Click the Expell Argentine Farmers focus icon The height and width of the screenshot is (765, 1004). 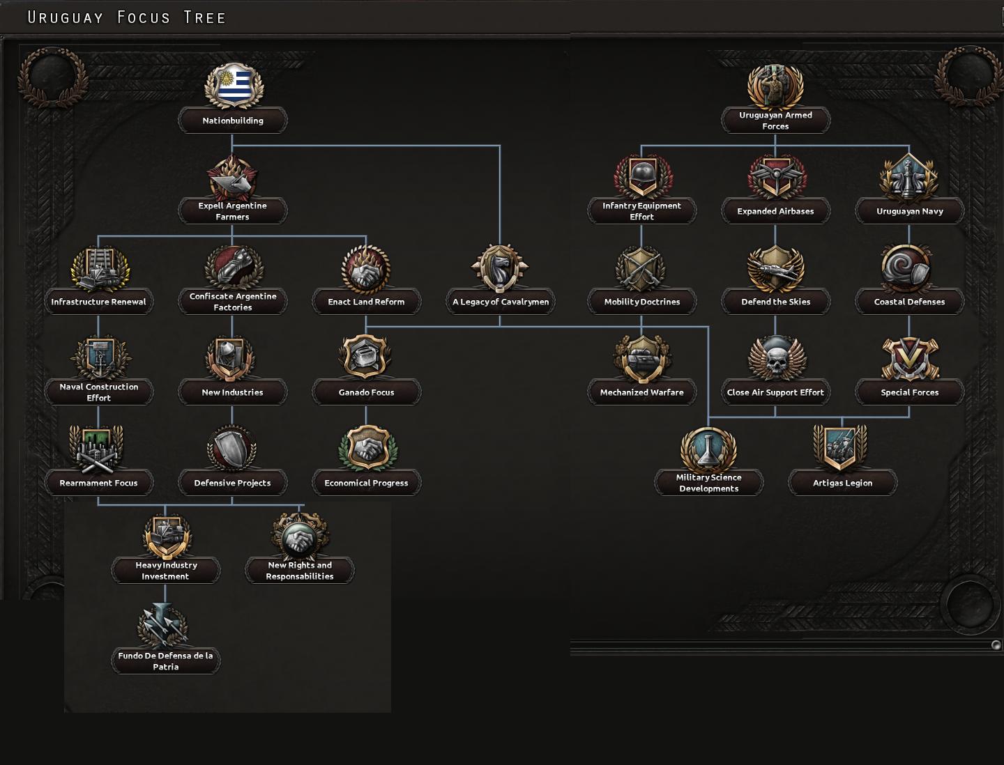pos(233,176)
